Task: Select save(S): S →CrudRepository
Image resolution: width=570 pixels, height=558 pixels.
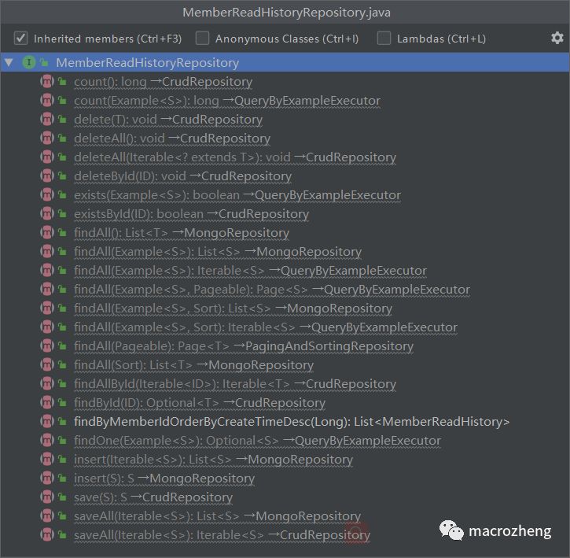Action: tap(153, 497)
